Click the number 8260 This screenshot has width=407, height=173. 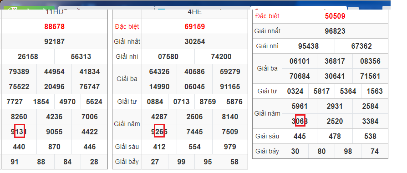19,117
